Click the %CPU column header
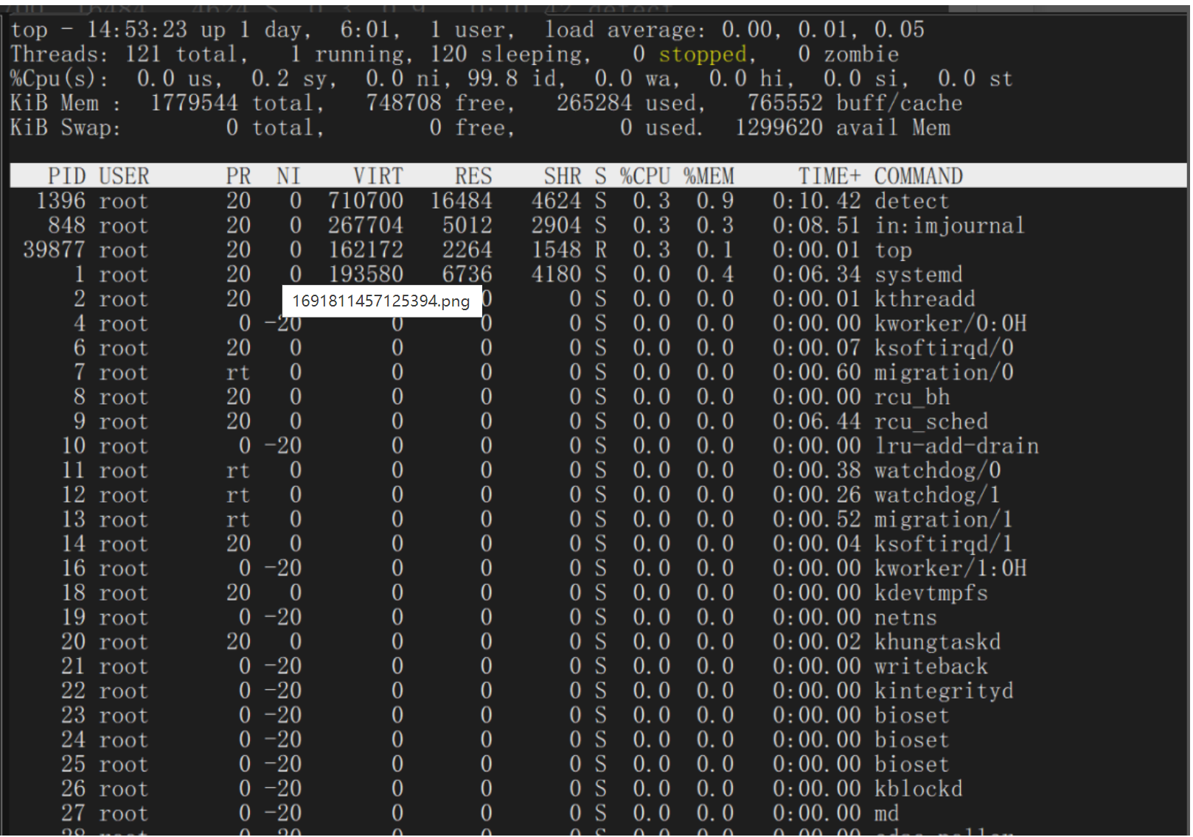The image size is (1193, 837). pos(644,176)
